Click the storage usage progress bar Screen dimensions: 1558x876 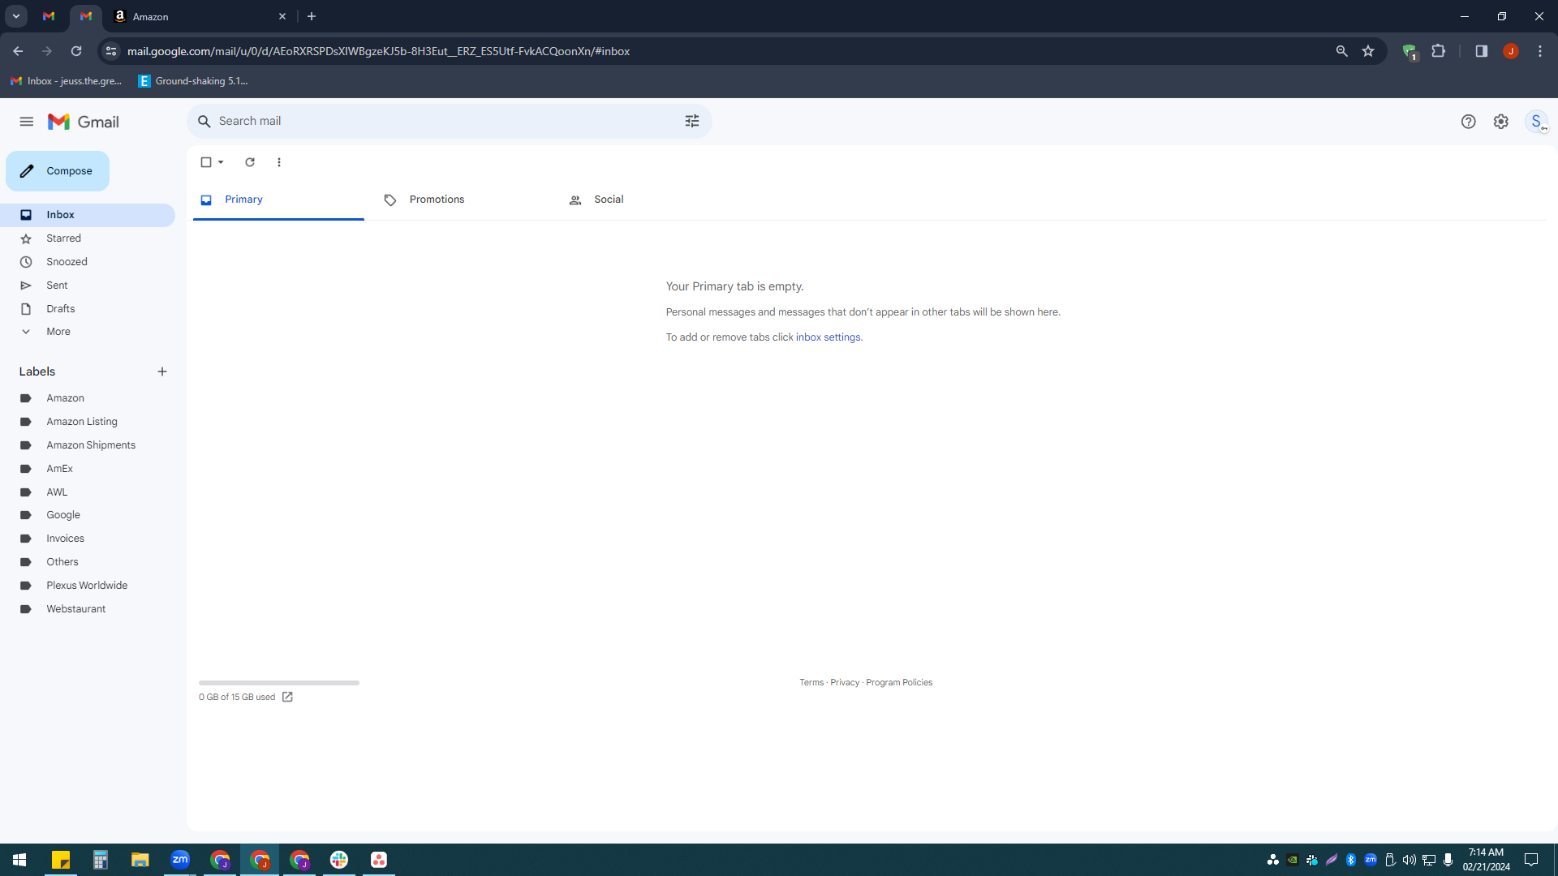(279, 683)
